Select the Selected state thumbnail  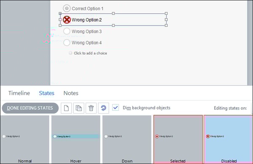(x=178, y=139)
